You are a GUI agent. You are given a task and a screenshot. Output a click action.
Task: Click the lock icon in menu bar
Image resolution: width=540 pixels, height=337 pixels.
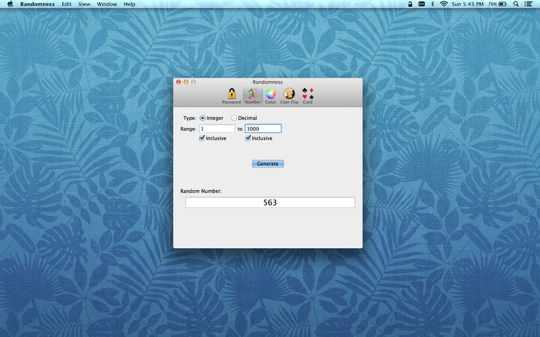(410, 4)
